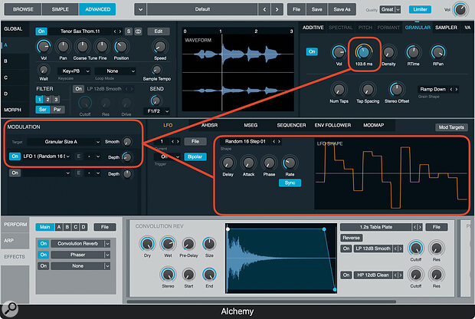Click the stereo link icon next to S

pyautogui.click(x=138, y=31)
